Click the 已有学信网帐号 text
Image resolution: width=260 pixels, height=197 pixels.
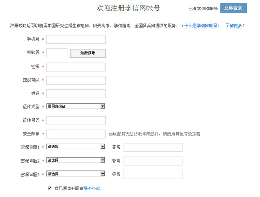(203, 9)
